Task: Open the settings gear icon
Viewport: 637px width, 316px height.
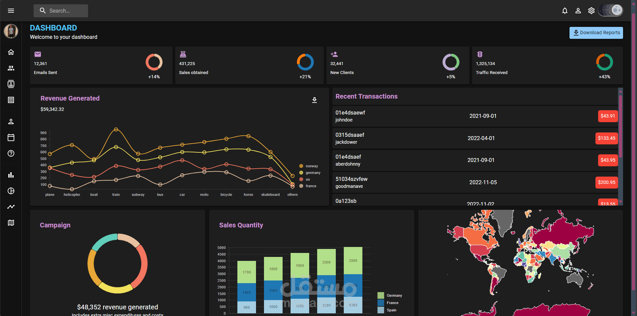Action: (x=591, y=11)
